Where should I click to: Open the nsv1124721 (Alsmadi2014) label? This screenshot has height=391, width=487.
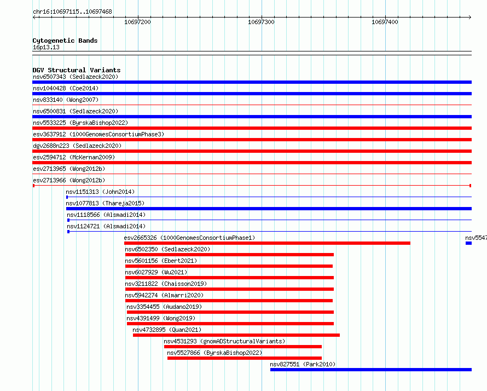click(x=106, y=226)
